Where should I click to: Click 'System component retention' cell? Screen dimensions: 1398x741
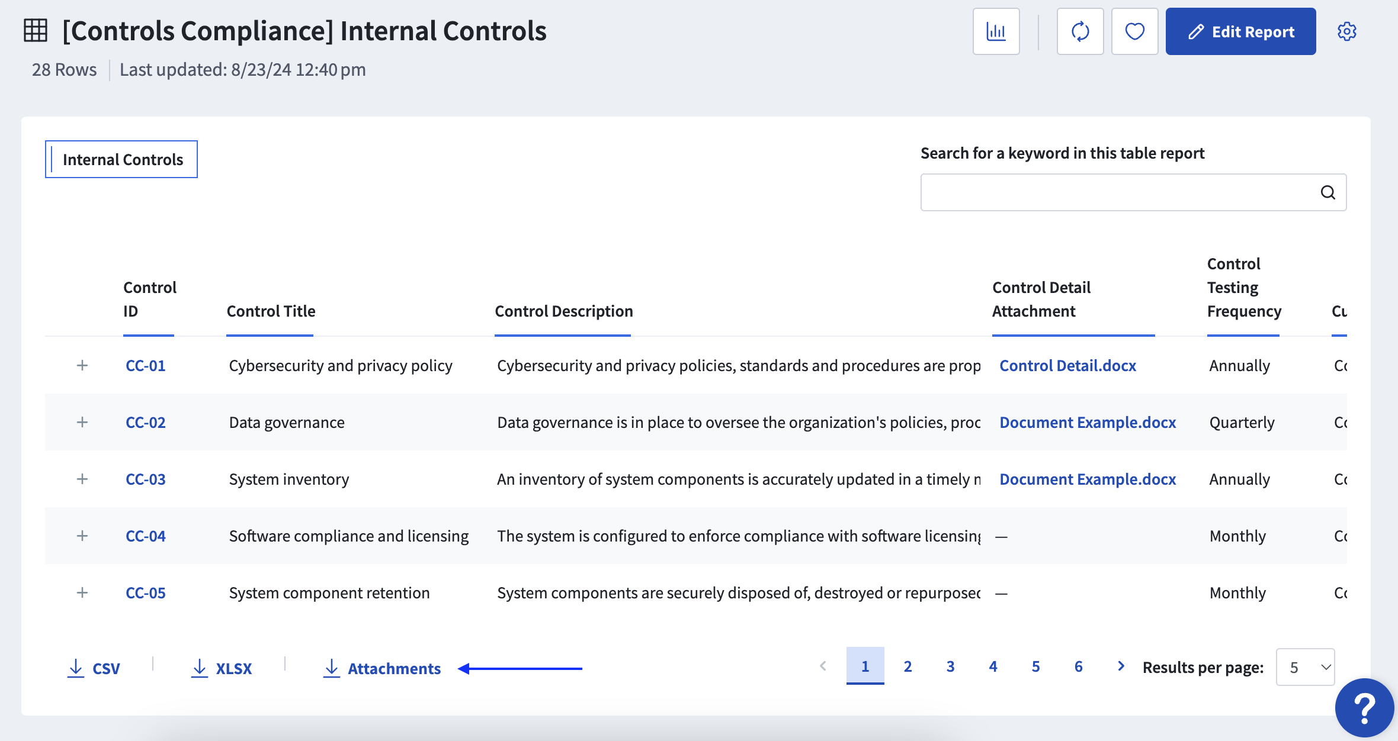tap(329, 593)
